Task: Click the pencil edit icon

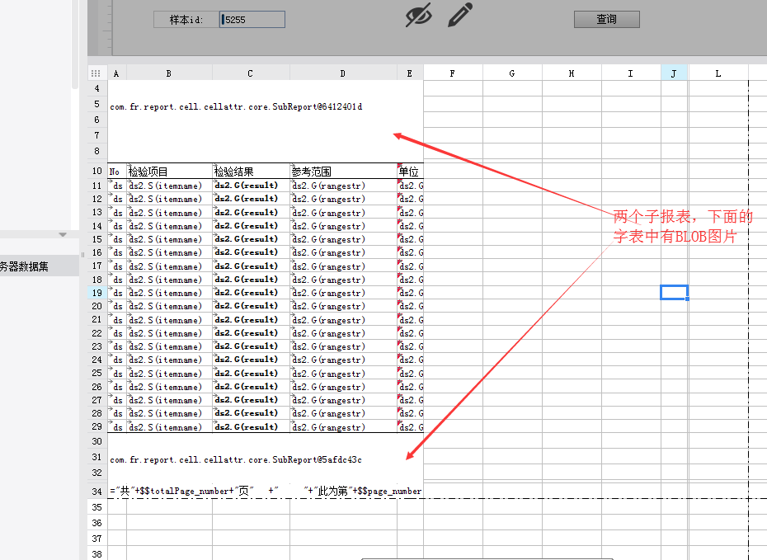Action: click(460, 15)
